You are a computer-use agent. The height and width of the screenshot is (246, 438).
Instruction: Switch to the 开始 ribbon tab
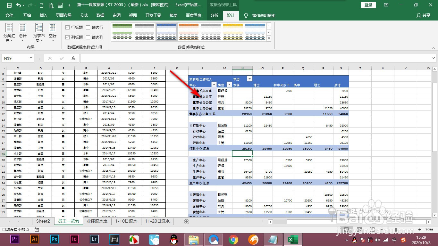pos(27,15)
